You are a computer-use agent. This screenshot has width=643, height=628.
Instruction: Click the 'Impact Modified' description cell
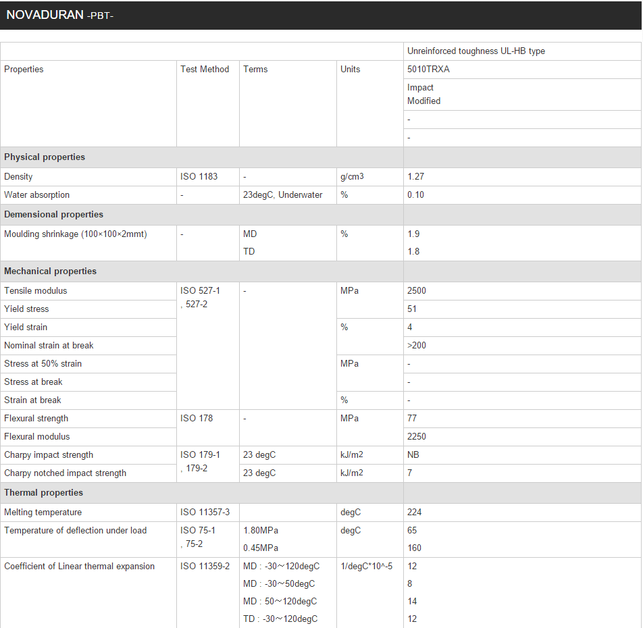pyautogui.click(x=523, y=95)
